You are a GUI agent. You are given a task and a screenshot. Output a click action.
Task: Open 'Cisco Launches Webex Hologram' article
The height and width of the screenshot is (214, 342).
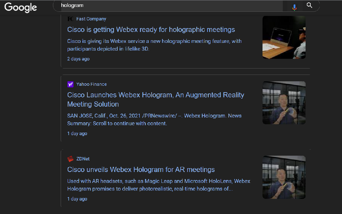tap(155, 99)
